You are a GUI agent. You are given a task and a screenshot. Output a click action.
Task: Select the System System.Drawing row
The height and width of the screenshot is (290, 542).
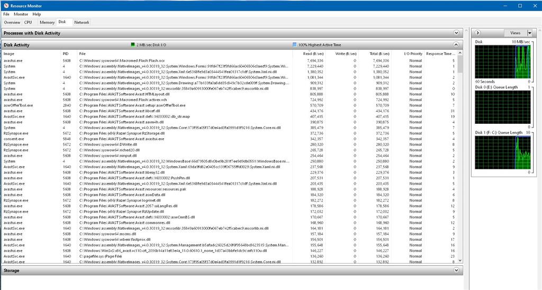(229, 83)
